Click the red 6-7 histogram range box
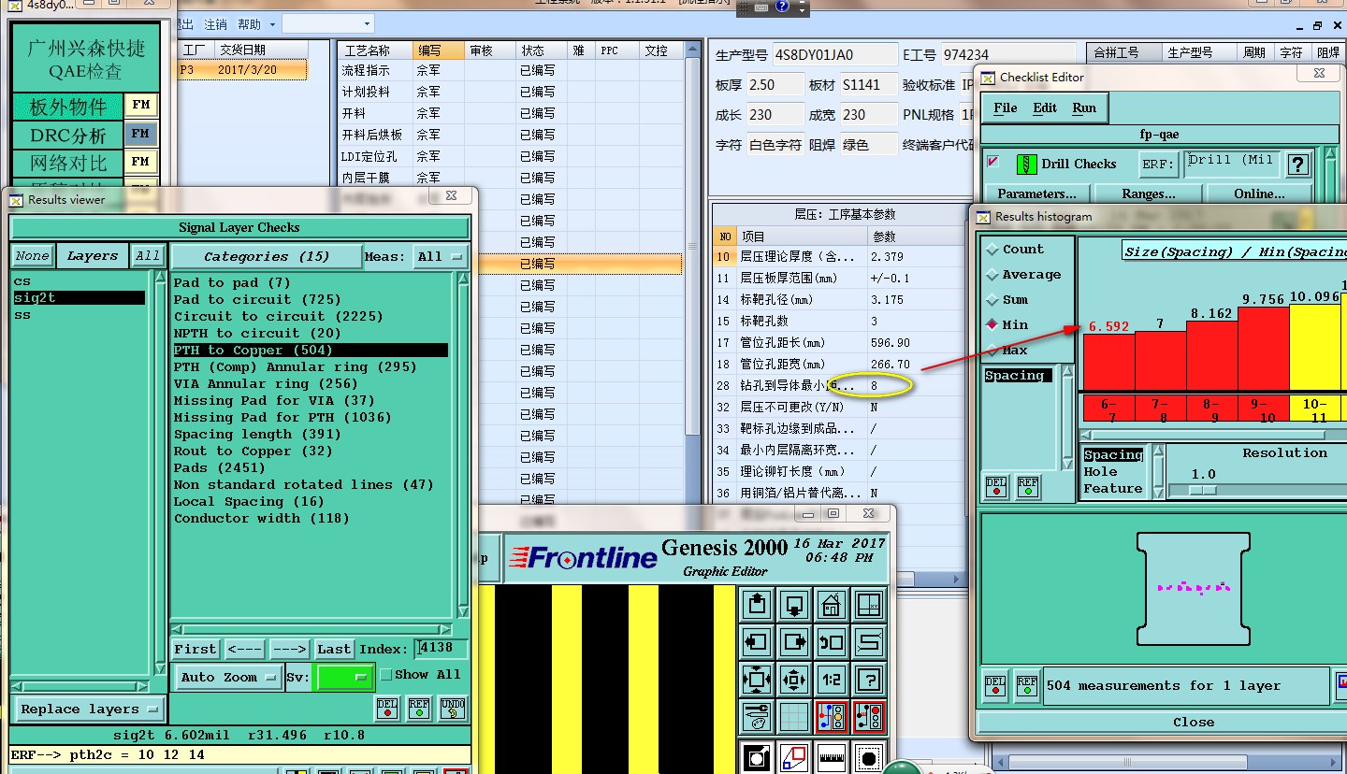Screen dimensions: 1347x774 click(1108, 408)
